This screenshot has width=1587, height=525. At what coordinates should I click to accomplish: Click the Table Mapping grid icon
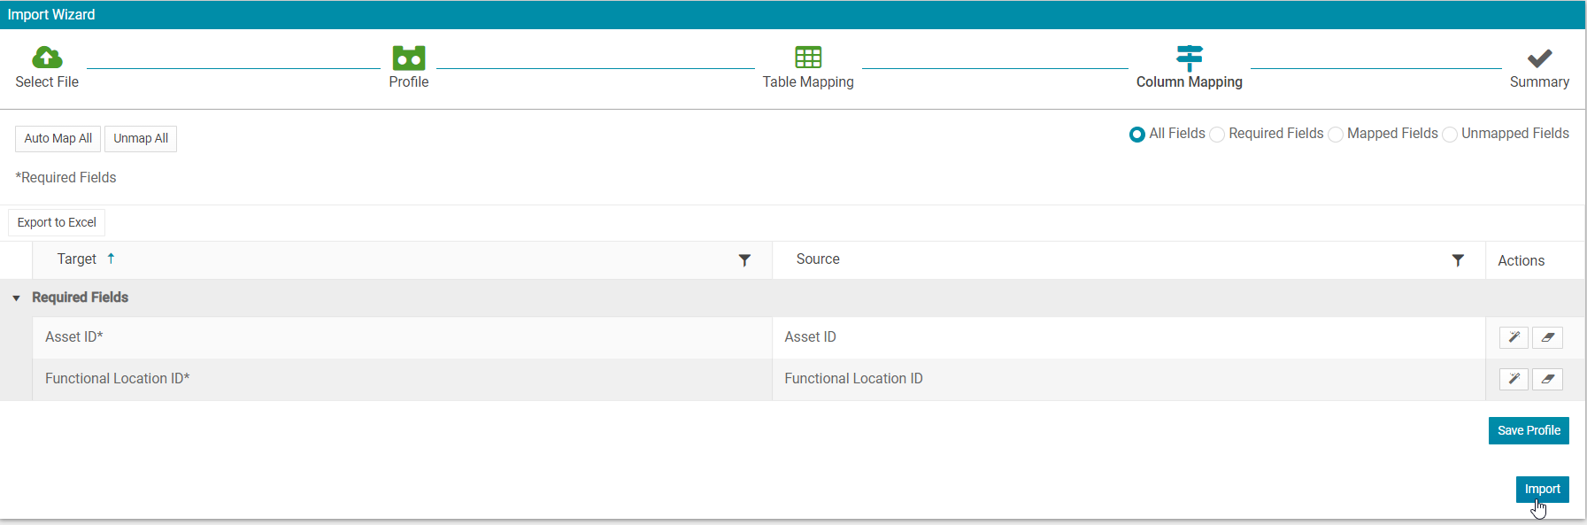(x=808, y=58)
